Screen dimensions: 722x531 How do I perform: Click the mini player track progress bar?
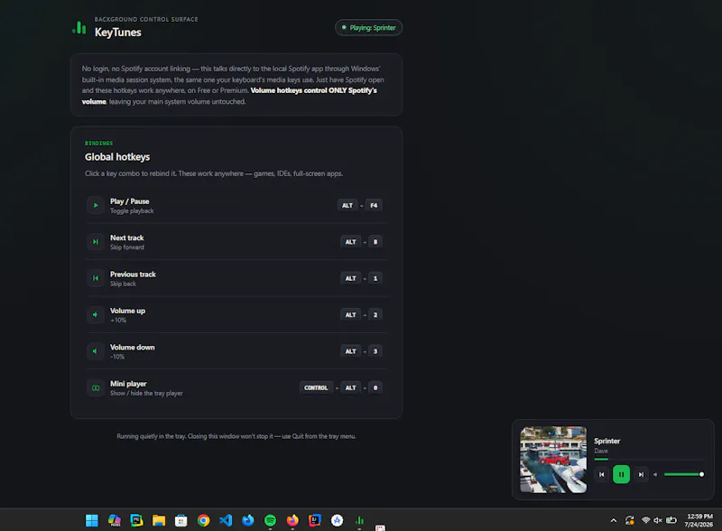pos(649,459)
